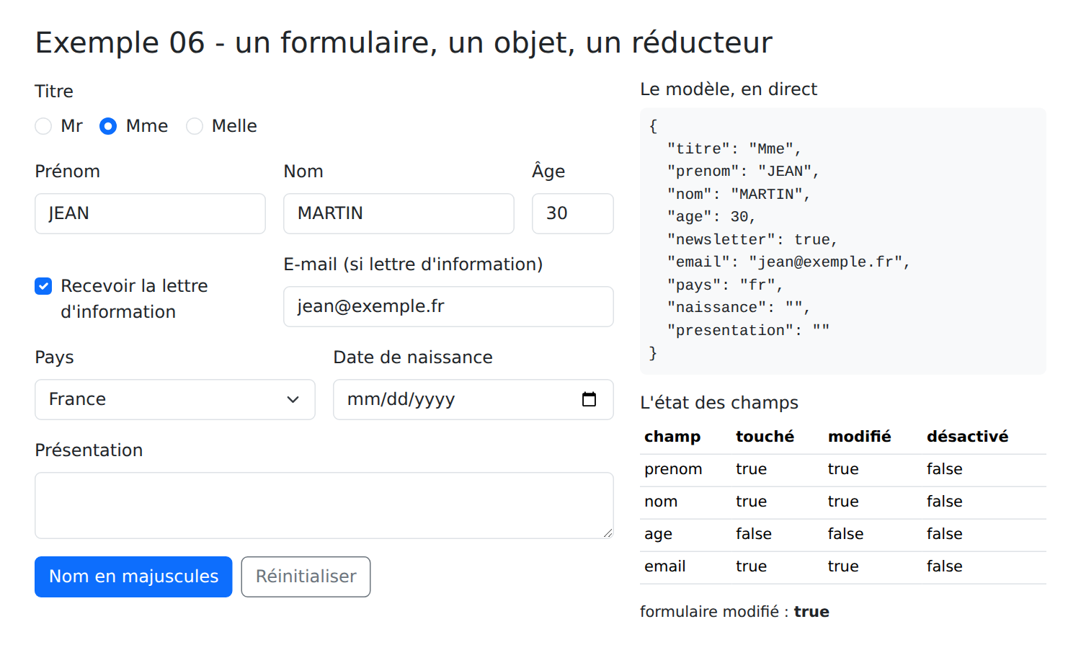Open the Pays country dropdown
The image size is (1081, 650).
point(175,399)
